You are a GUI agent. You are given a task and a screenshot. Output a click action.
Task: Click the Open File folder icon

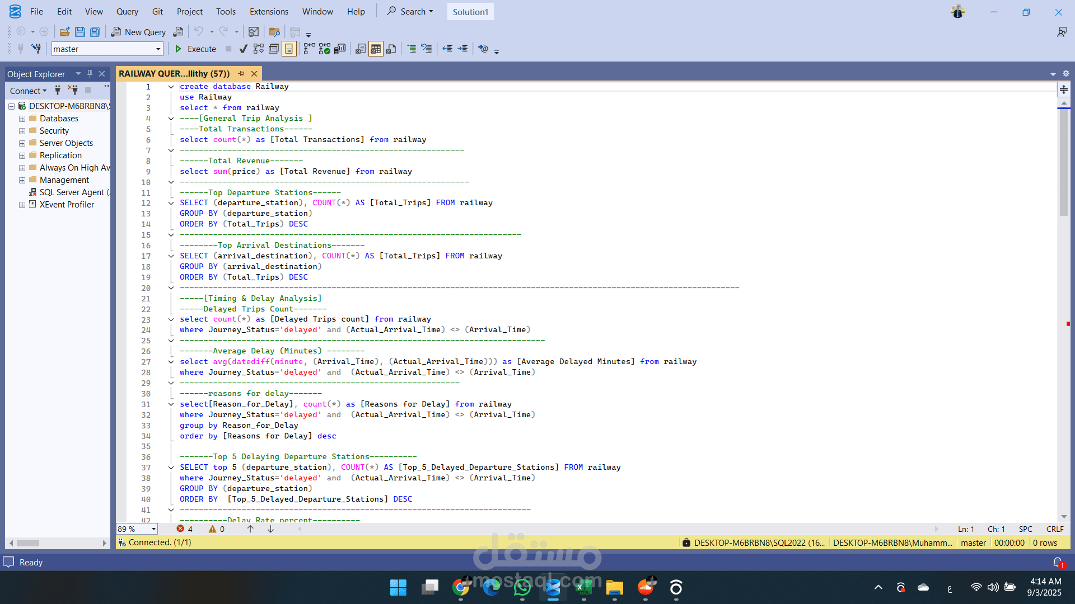[65, 32]
